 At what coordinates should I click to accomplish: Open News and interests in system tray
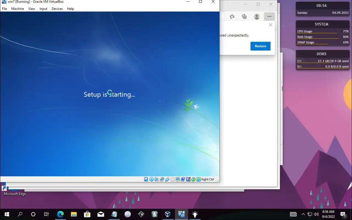[293, 214]
